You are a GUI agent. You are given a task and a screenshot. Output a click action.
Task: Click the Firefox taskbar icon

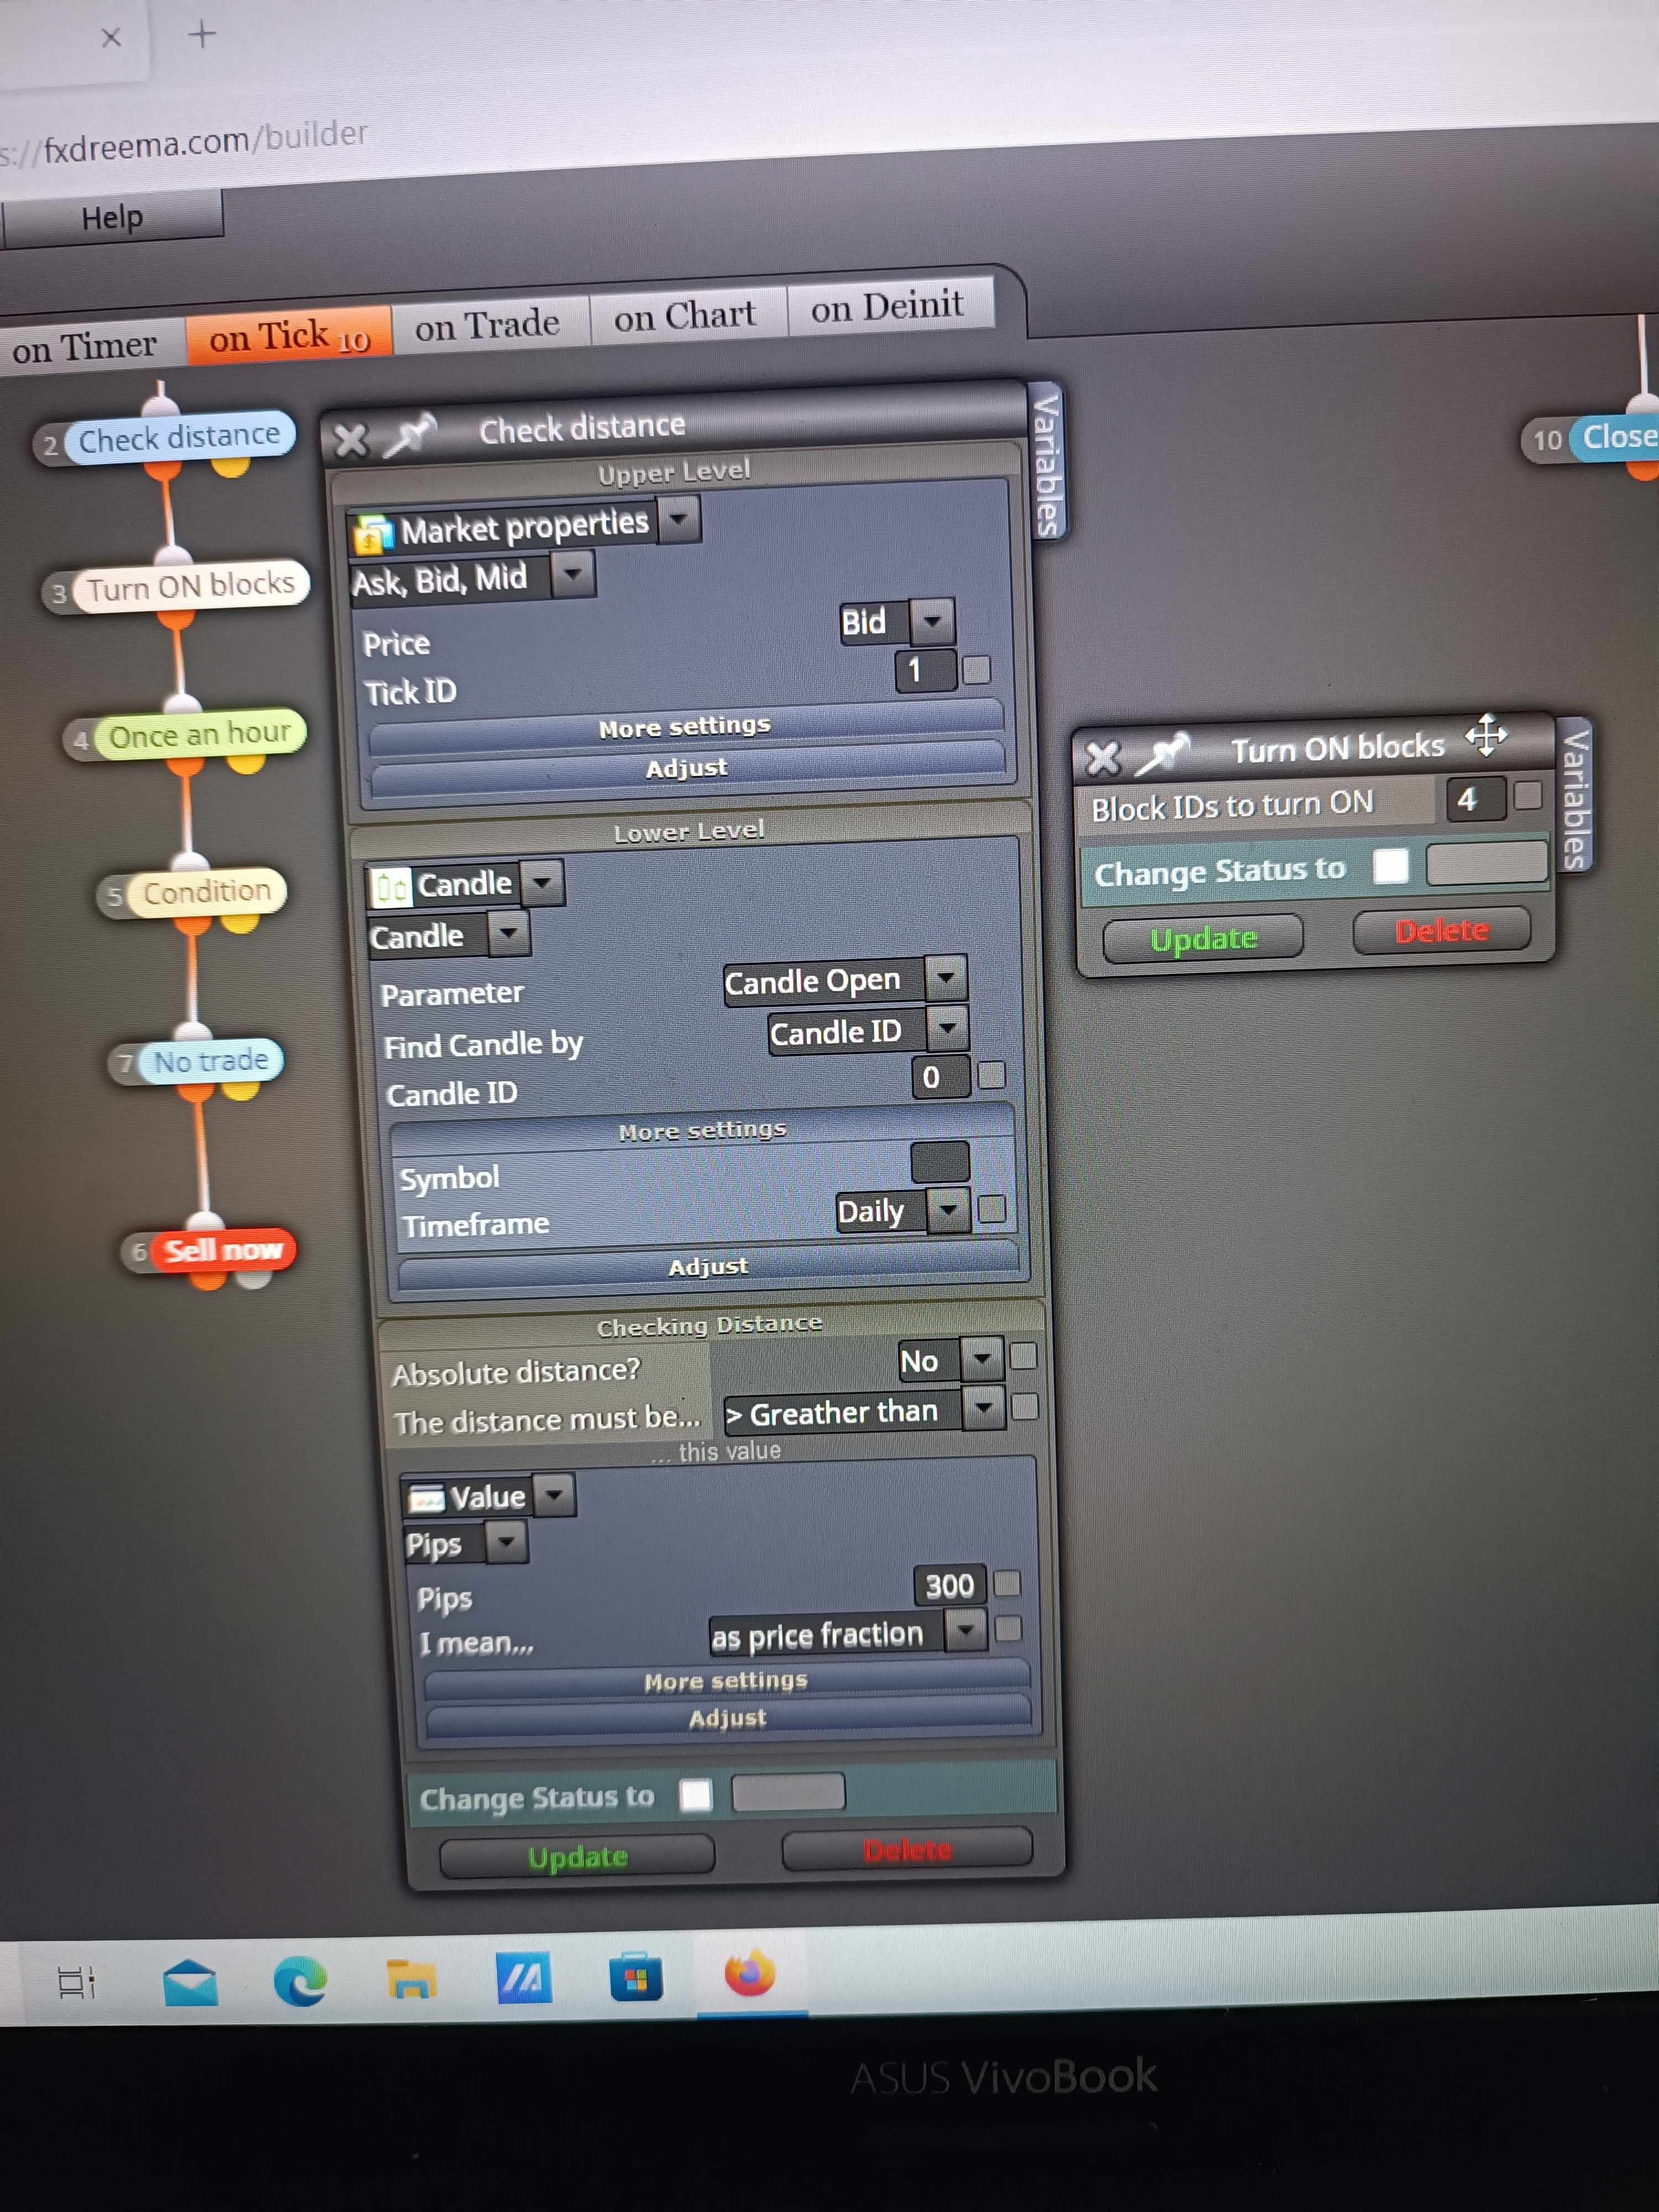click(750, 1974)
